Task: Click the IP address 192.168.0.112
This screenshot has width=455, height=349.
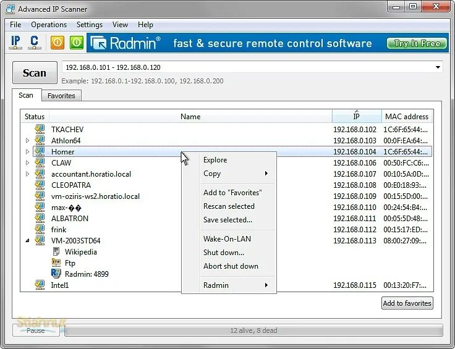Action: click(x=355, y=230)
